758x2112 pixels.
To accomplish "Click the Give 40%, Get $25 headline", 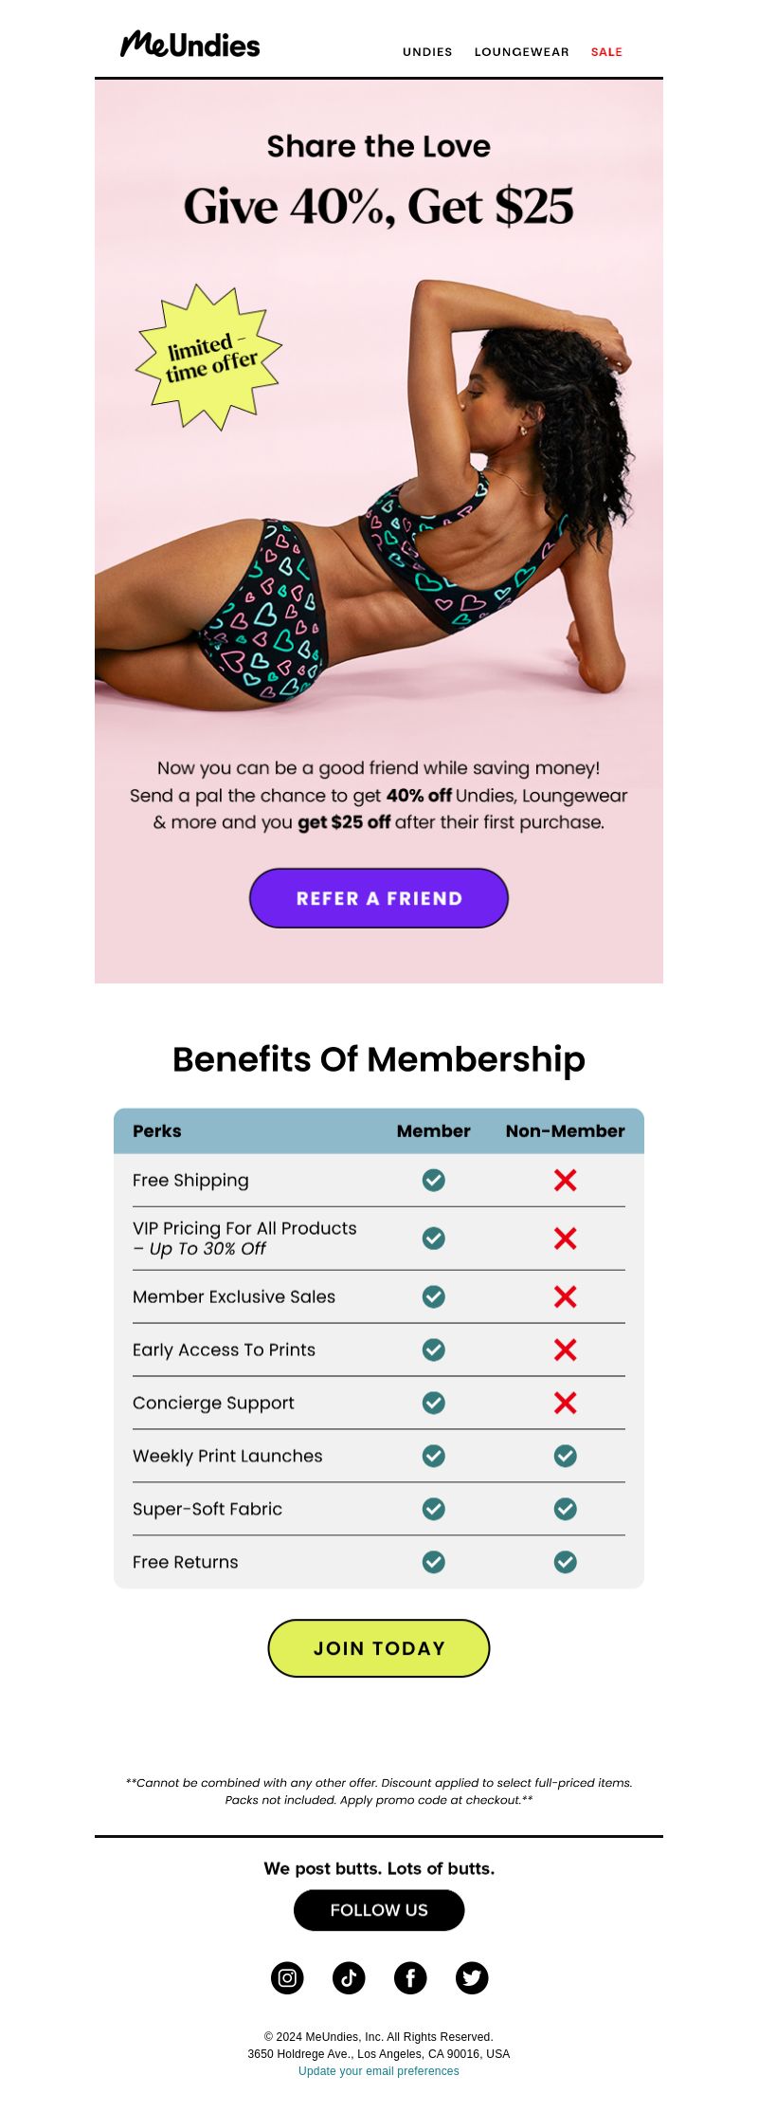I will pos(379,206).
